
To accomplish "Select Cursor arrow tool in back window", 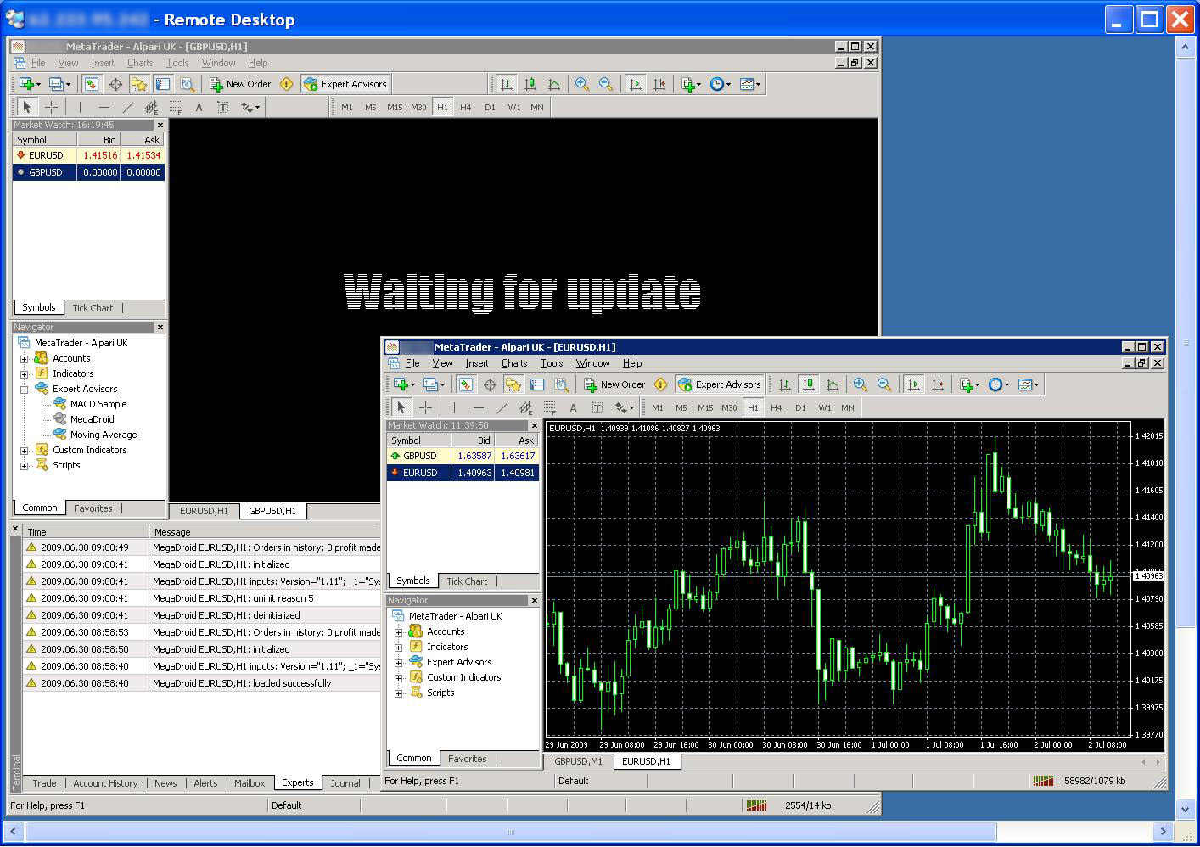I will pos(27,107).
